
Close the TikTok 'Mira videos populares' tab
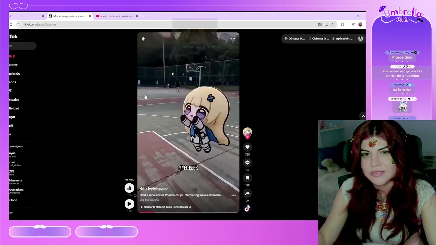point(90,16)
